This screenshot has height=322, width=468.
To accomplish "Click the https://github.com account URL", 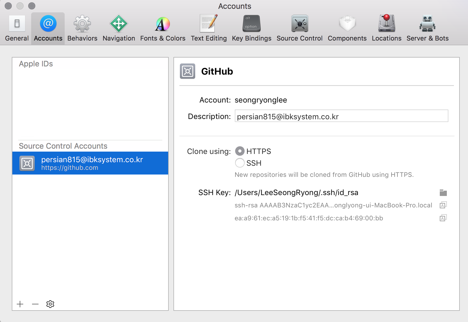I will [70, 168].
